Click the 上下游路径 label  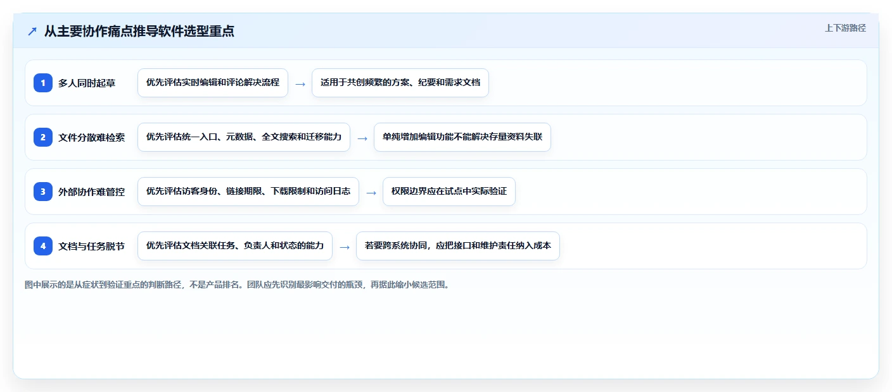pyautogui.click(x=845, y=28)
